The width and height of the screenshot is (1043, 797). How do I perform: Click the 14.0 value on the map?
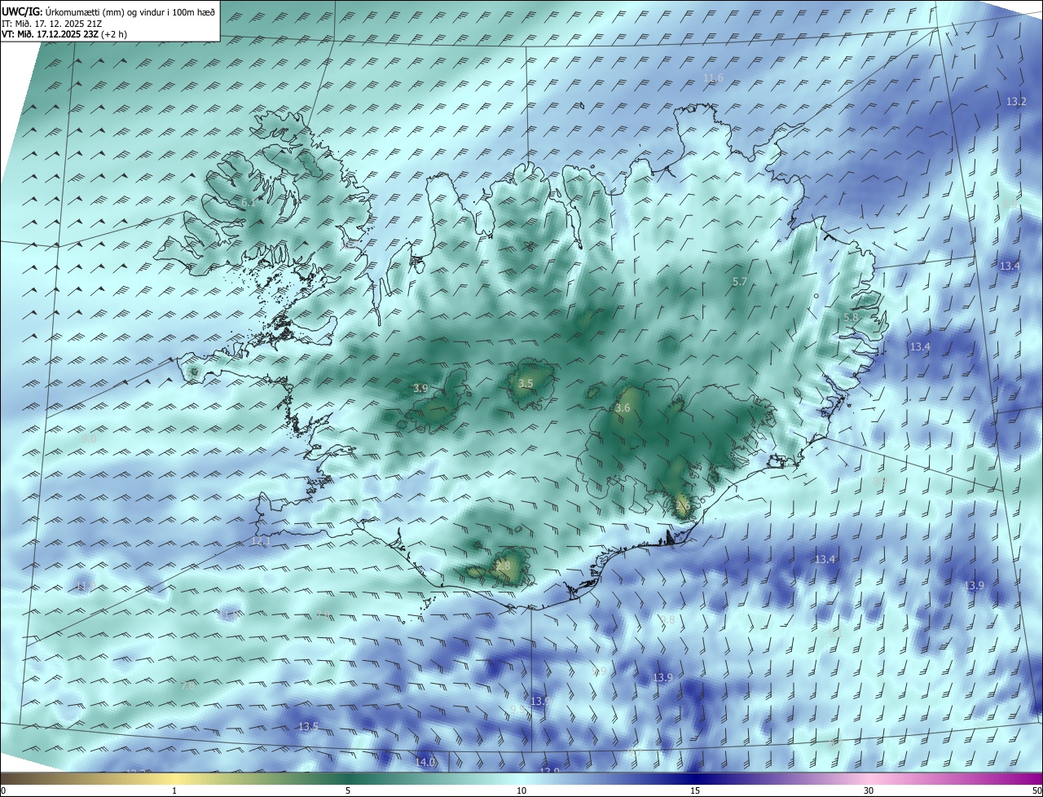point(425,763)
